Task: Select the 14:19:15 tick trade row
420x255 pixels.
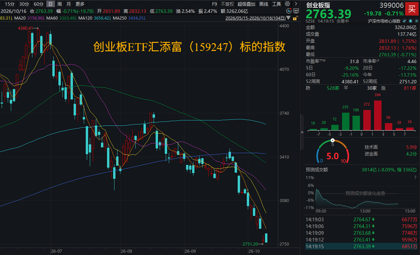Action: (x=362, y=247)
